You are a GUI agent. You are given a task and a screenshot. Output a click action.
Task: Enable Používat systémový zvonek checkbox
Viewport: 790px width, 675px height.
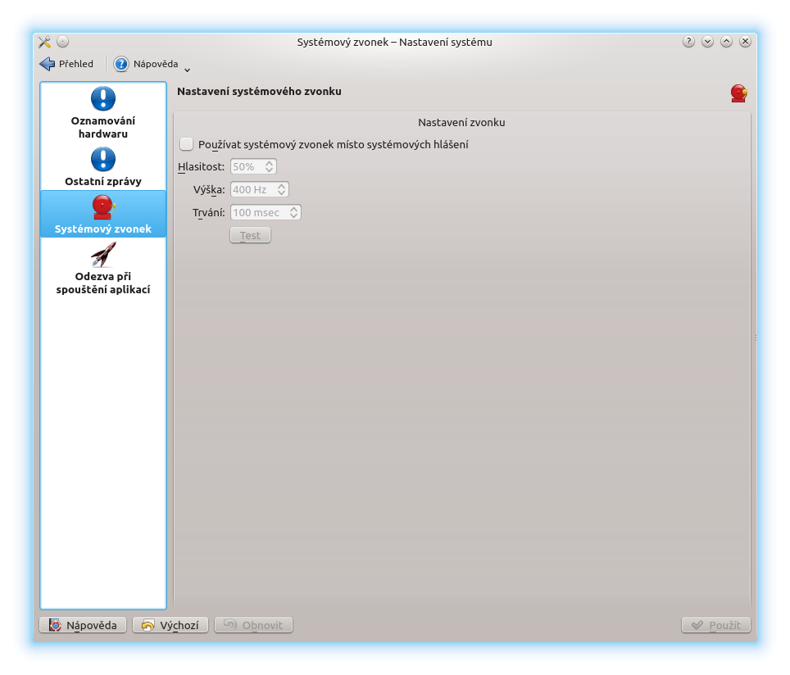pos(186,144)
